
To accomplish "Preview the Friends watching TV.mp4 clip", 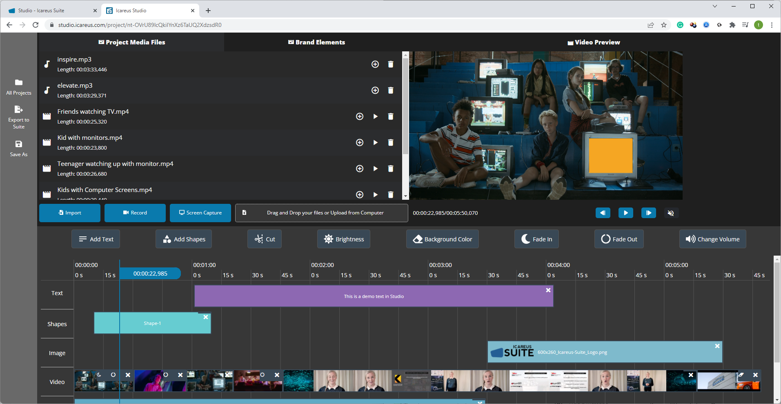I will coord(375,117).
